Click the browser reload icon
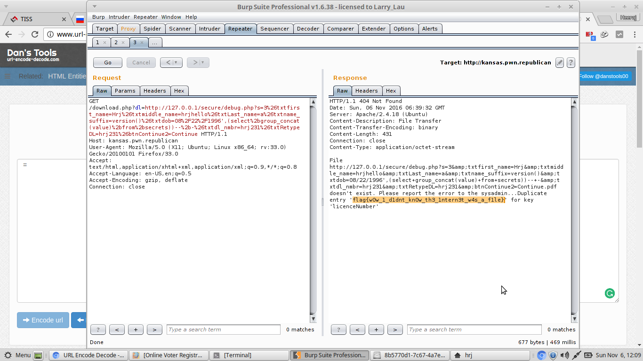The height and width of the screenshot is (361, 643). pos(34,34)
